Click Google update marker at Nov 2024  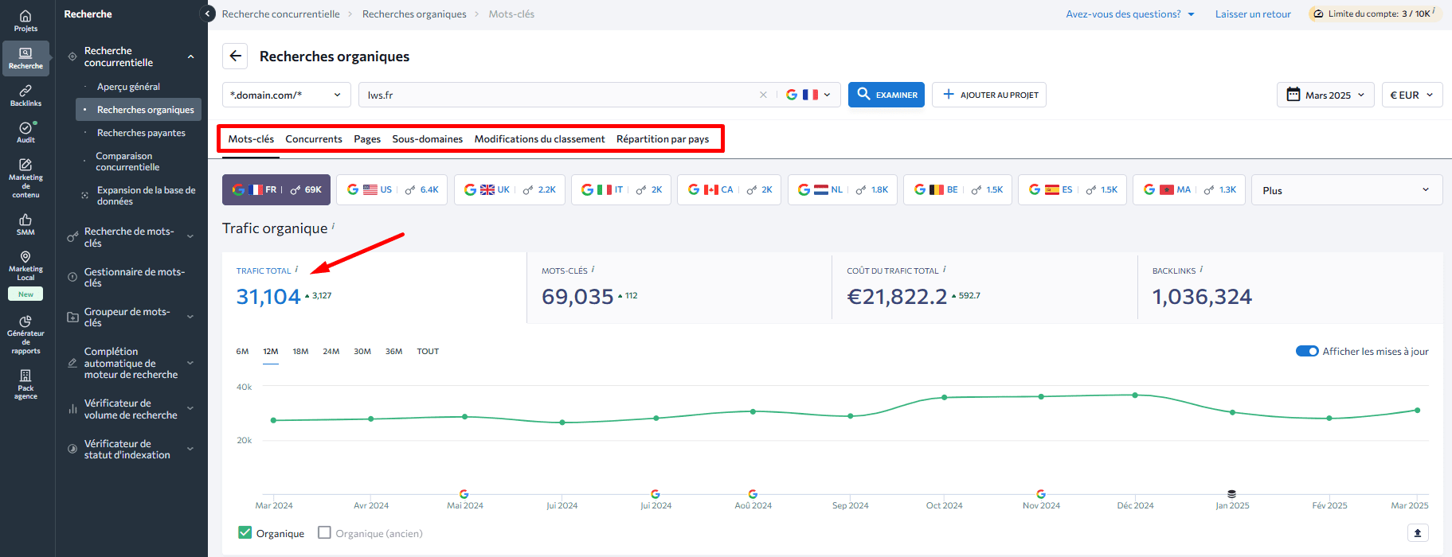point(1041,494)
